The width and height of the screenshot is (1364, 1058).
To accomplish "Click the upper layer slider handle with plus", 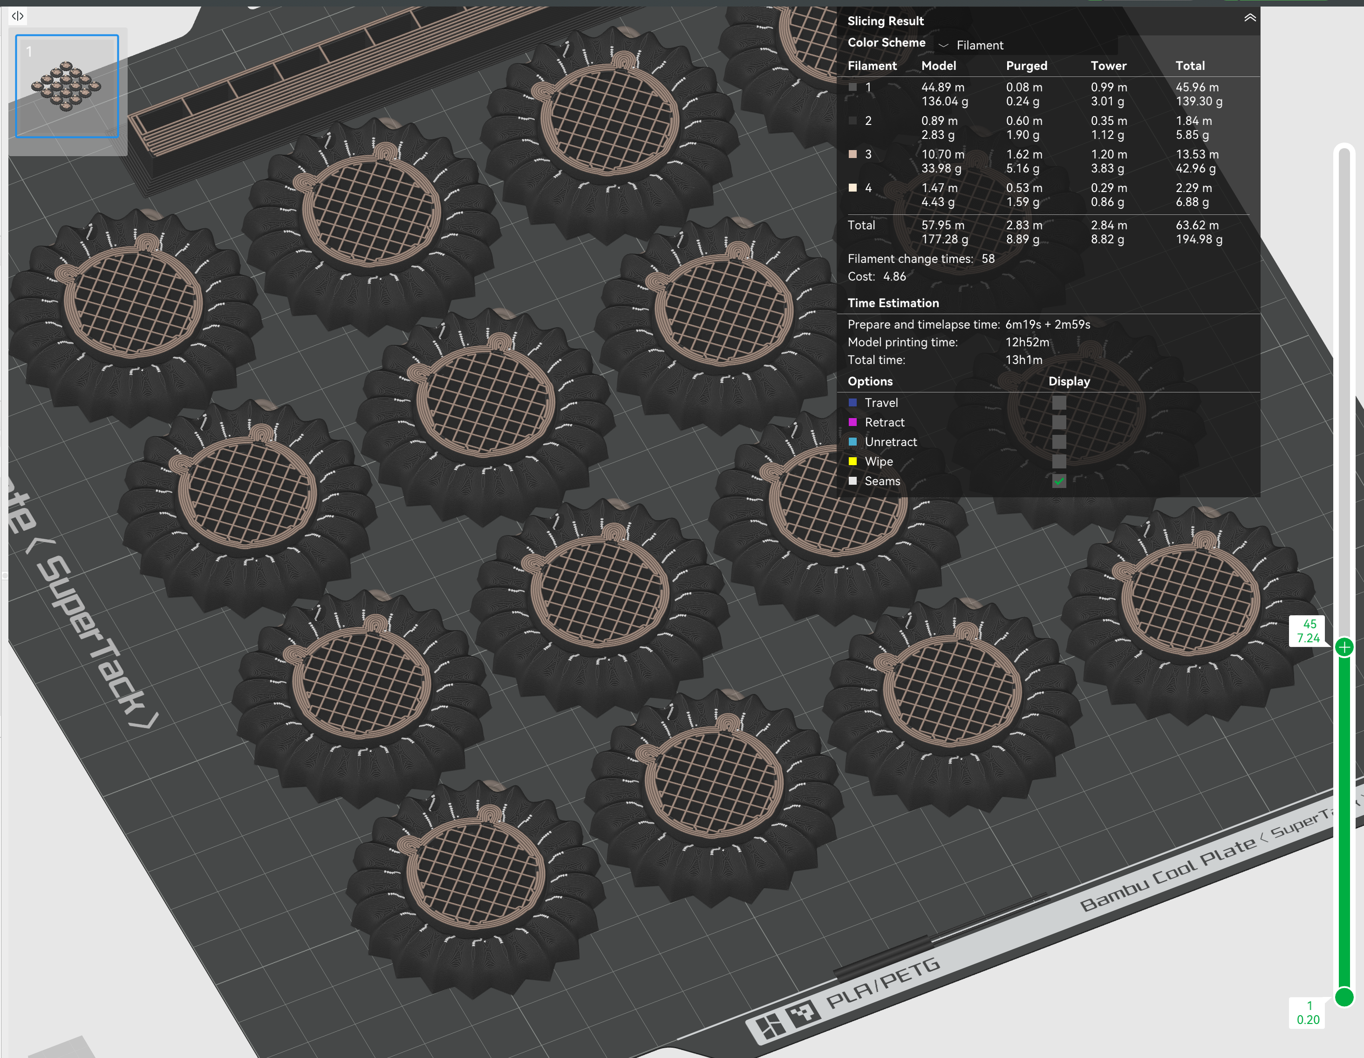I will tap(1344, 647).
